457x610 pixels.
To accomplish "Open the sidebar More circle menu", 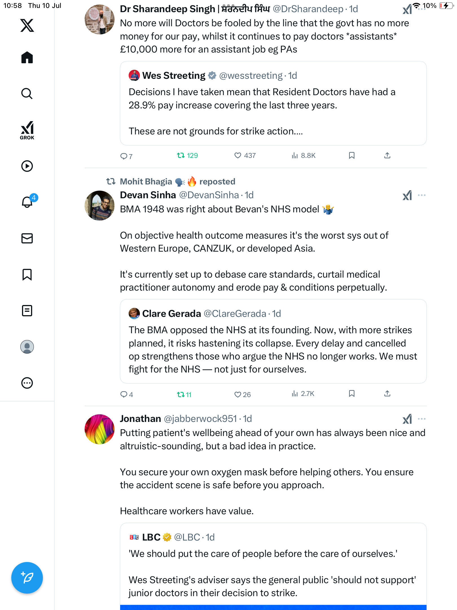I will point(27,383).
